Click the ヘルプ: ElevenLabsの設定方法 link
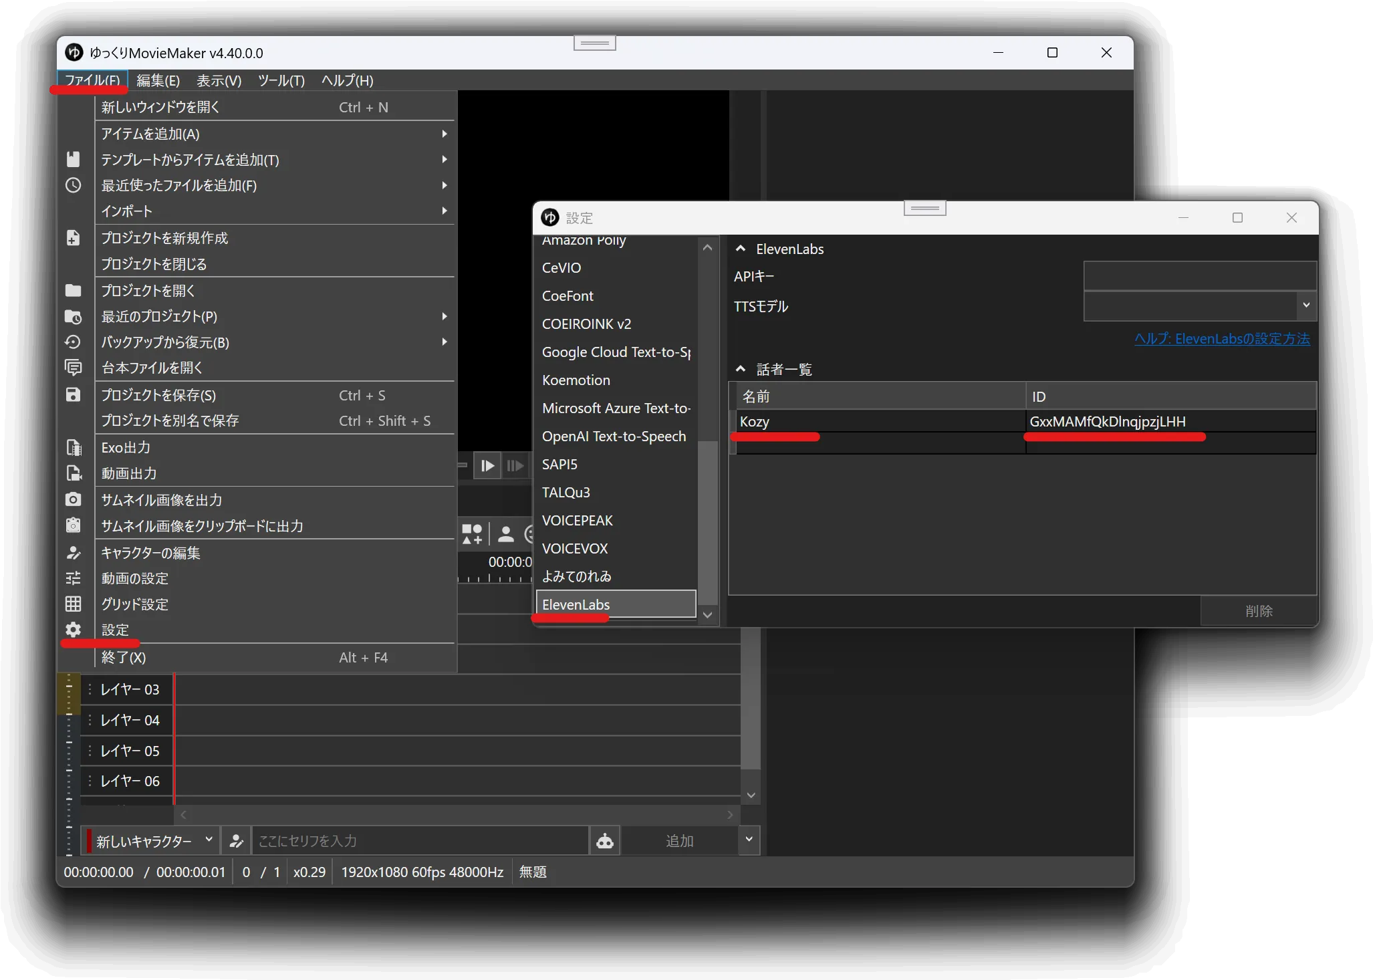Viewport: 1373px width, 980px height. click(x=1222, y=338)
